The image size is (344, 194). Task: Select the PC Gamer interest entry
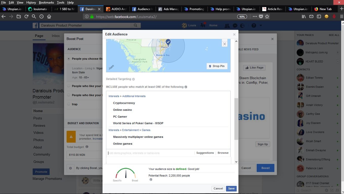(x=120, y=117)
